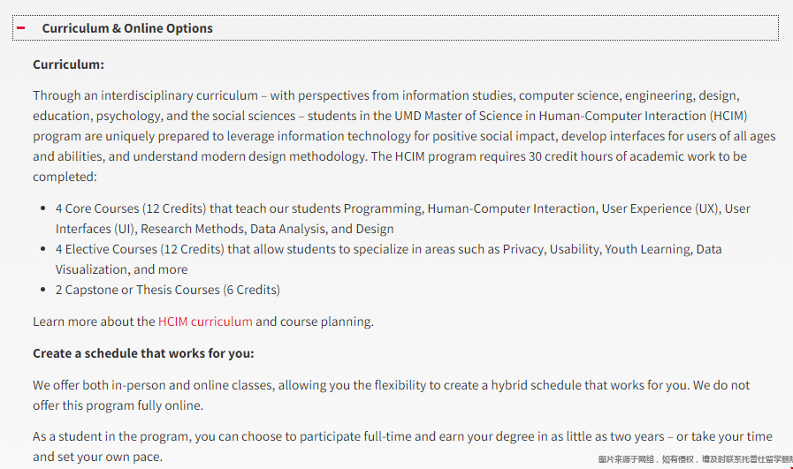Click the bold Curriculum: heading
The image size is (793, 469).
tap(68, 64)
